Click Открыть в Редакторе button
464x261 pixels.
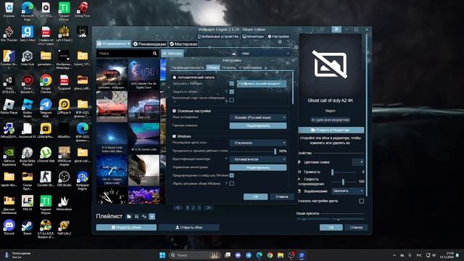pyautogui.click(x=331, y=130)
